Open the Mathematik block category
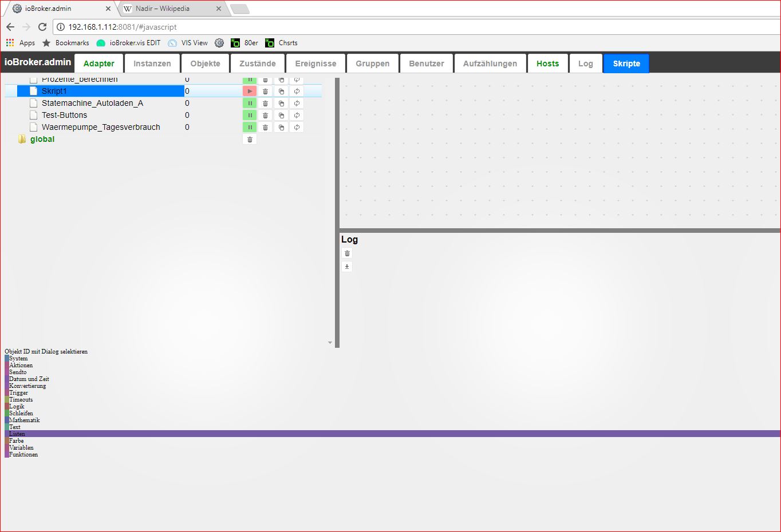 24,420
